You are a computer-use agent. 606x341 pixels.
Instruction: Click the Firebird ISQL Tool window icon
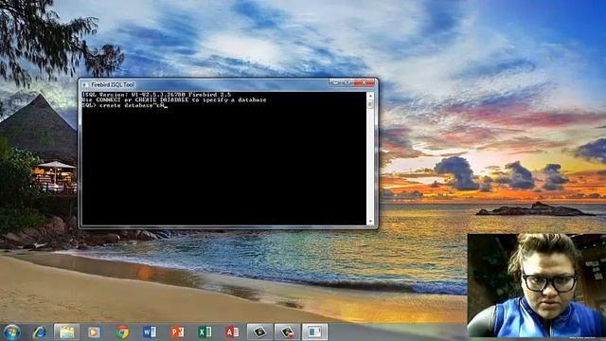pos(85,84)
